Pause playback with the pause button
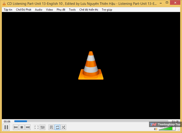 pos(6,127)
